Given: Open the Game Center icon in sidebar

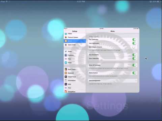Looking at the screenshot, I should (x=66, y=45).
